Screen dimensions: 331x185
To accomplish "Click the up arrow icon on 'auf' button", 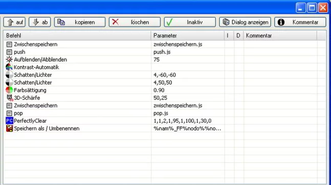I will pos(10,22).
